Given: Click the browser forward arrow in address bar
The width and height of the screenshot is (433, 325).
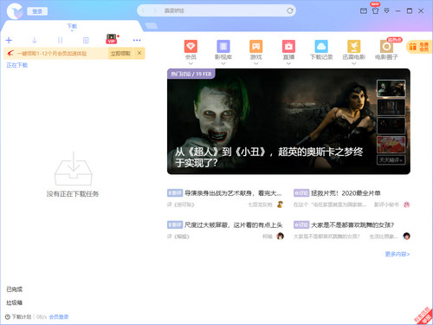Looking at the screenshot, I should 155,10.
